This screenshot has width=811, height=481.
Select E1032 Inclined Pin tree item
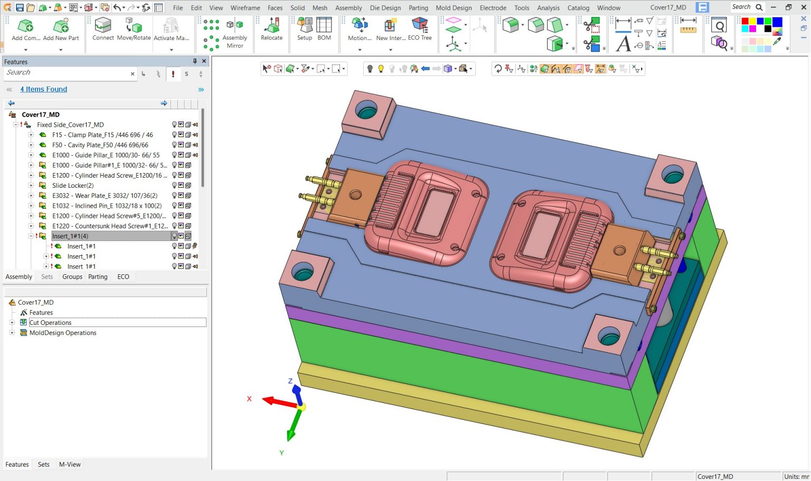107,206
